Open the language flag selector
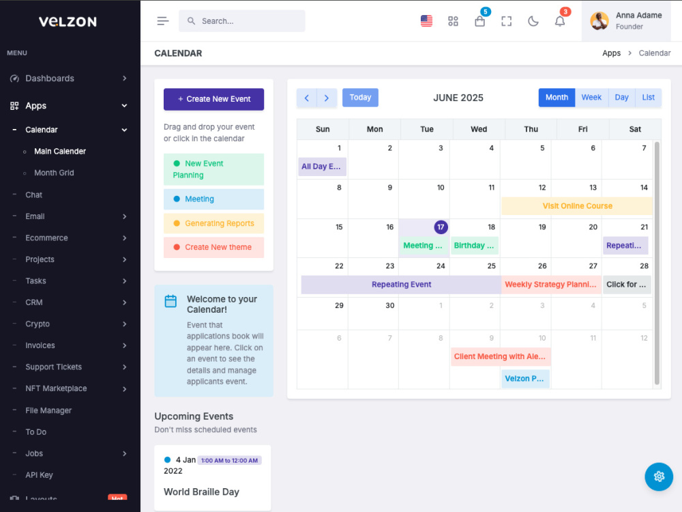This screenshot has width=682, height=512. click(x=426, y=21)
